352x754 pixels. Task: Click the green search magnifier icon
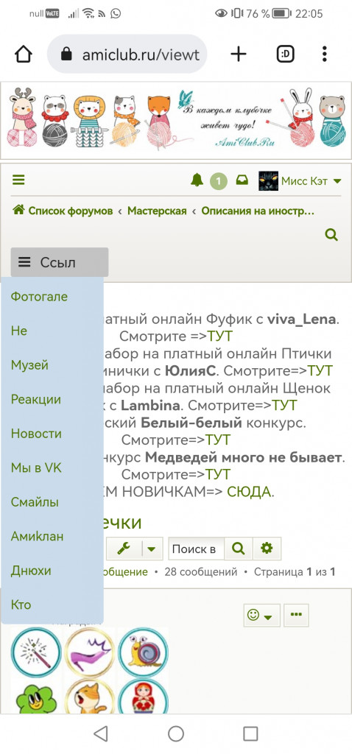pyautogui.click(x=331, y=235)
